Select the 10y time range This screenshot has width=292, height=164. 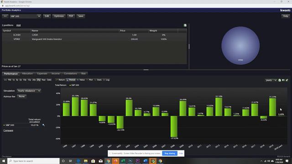point(25,80)
